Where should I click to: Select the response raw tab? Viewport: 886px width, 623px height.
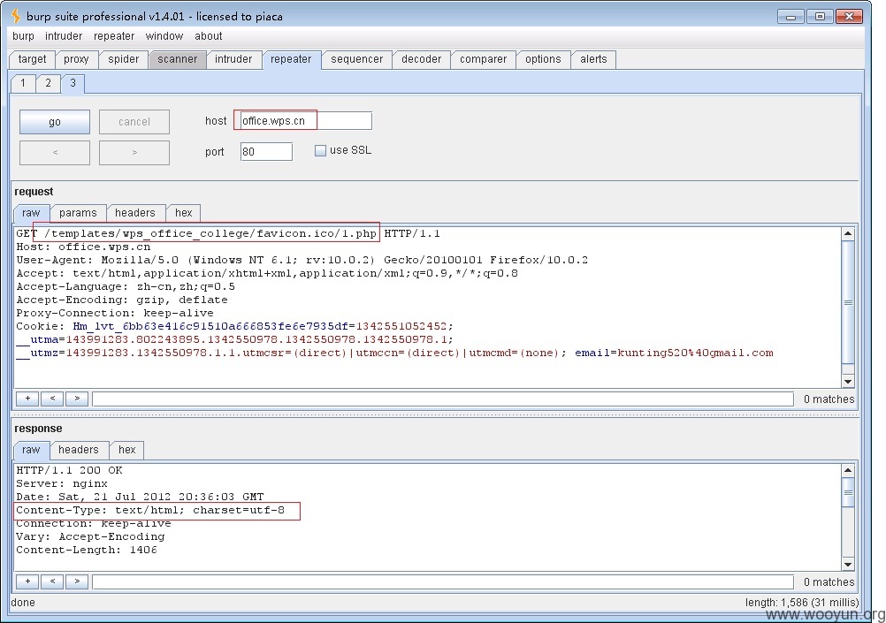coord(31,450)
